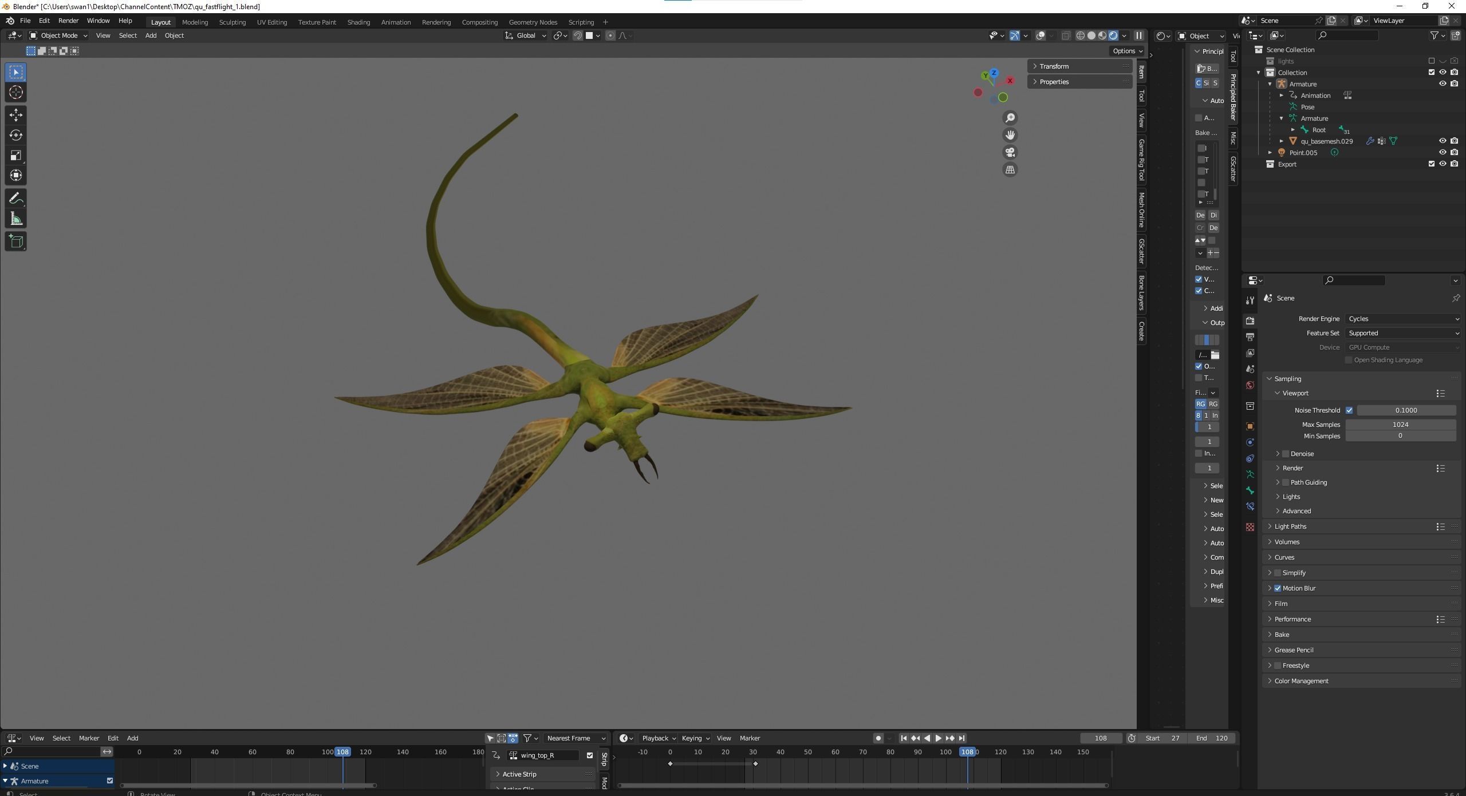Switch to wireframe viewport shading

coord(1081,35)
